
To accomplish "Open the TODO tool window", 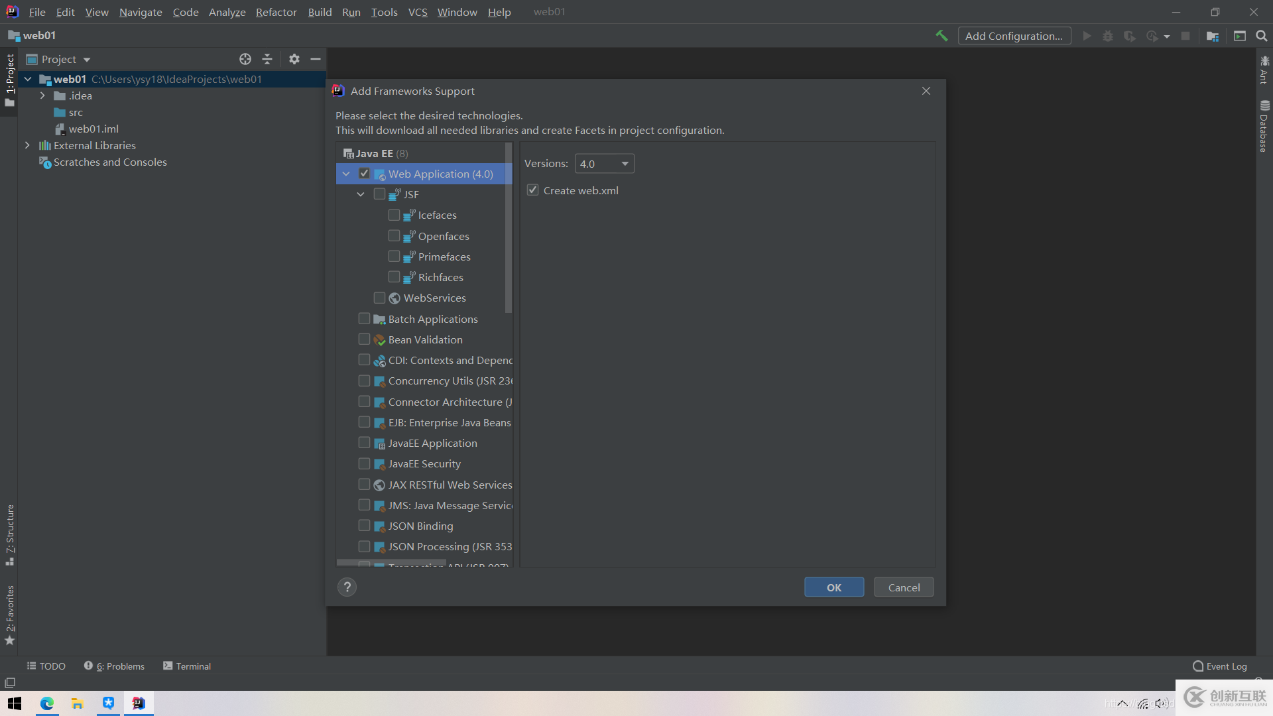I will [x=46, y=666].
